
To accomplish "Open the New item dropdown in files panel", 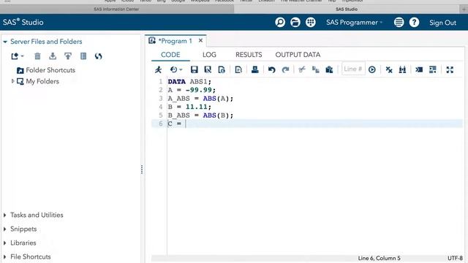I will (x=18, y=56).
